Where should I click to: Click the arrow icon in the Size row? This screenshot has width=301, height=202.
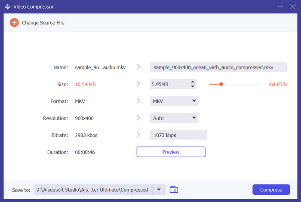138,84
